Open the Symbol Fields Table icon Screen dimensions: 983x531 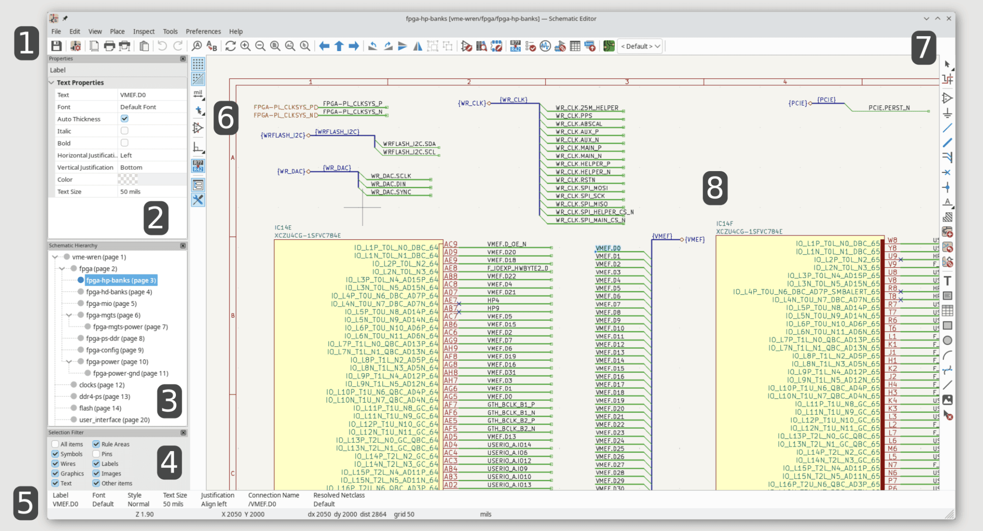pyautogui.click(x=575, y=46)
